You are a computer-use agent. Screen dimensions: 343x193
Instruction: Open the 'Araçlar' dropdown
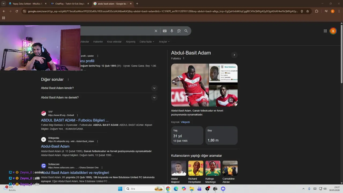[x=164, y=42]
